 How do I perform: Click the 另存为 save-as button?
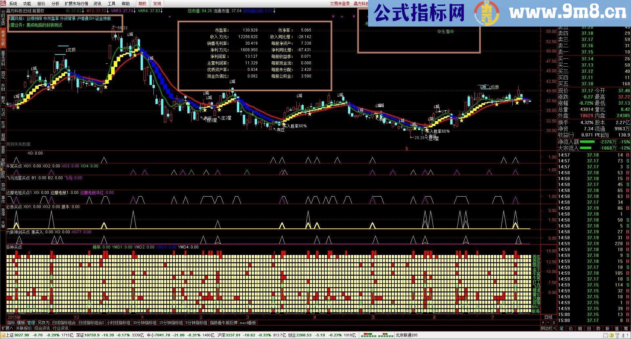[44, 323]
